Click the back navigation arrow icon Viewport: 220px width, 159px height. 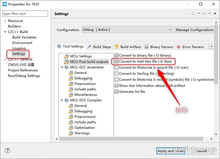point(193,14)
